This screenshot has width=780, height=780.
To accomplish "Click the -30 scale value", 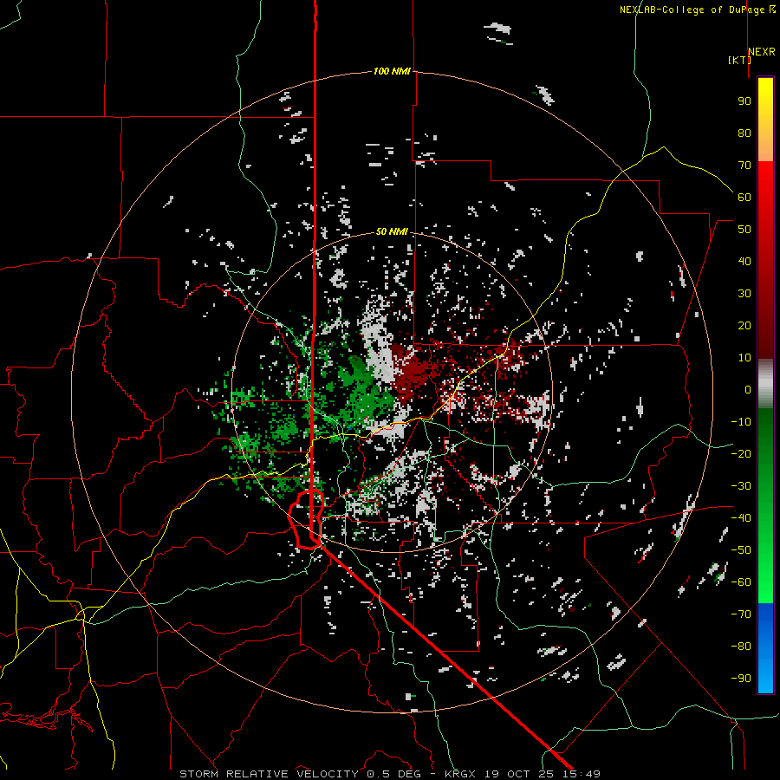I will 741,486.
